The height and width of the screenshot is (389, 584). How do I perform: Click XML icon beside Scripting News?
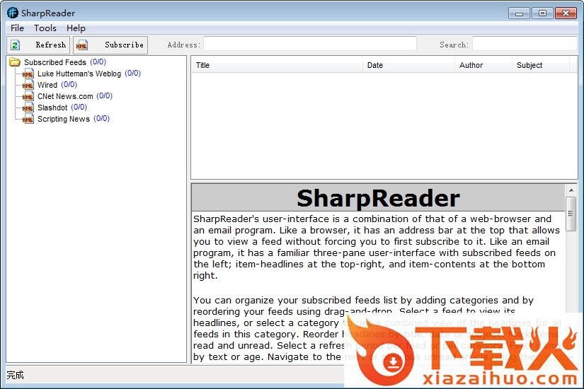tap(28, 119)
